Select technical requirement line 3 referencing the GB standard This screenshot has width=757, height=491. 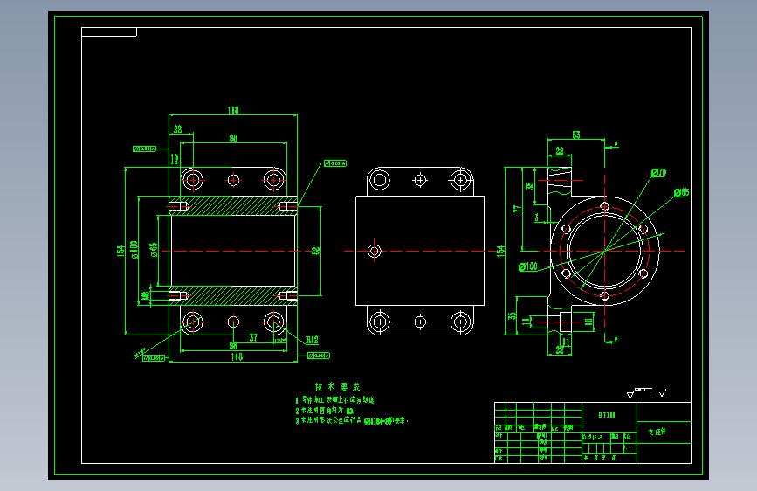[x=352, y=421]
